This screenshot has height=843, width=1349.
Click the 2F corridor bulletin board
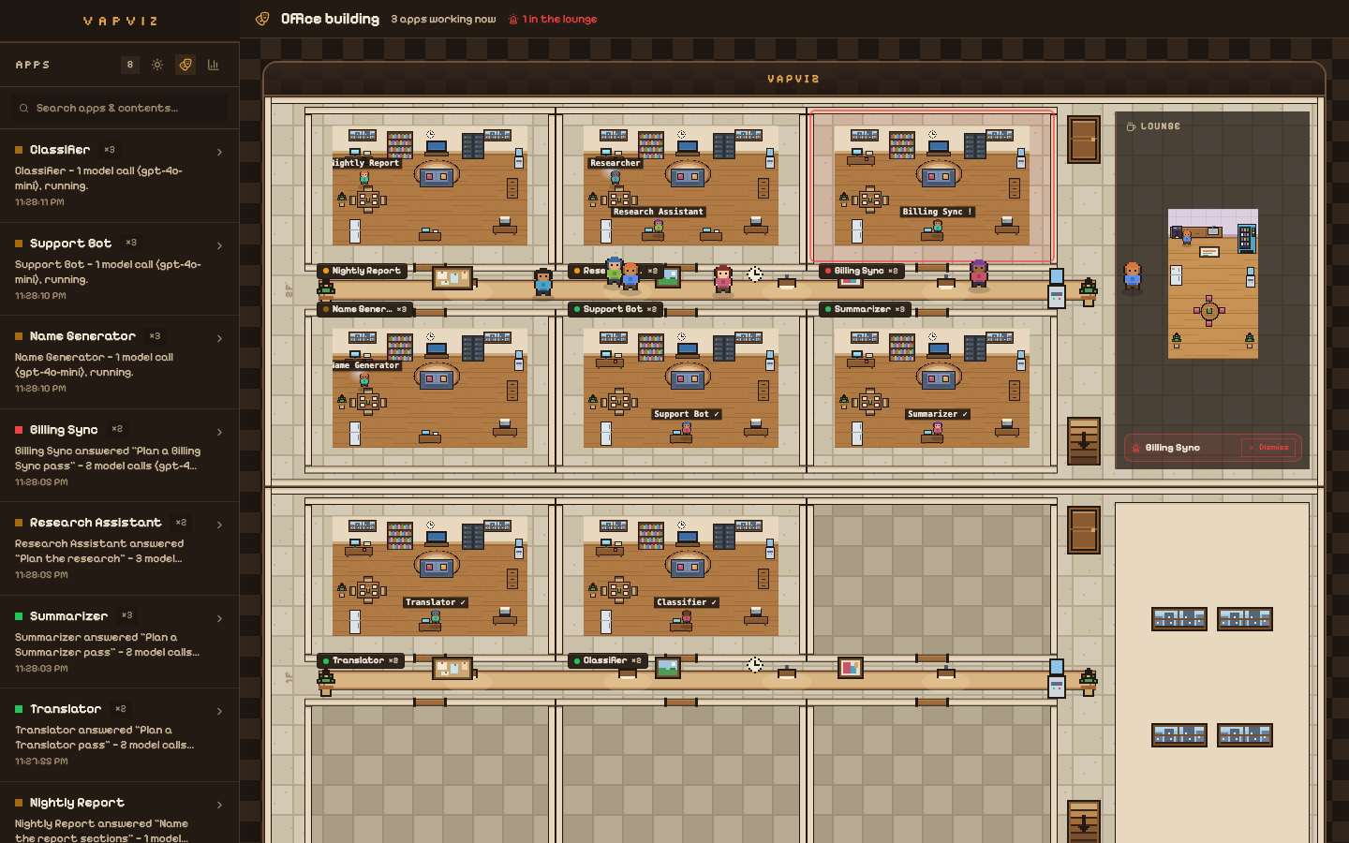point(452,277)
